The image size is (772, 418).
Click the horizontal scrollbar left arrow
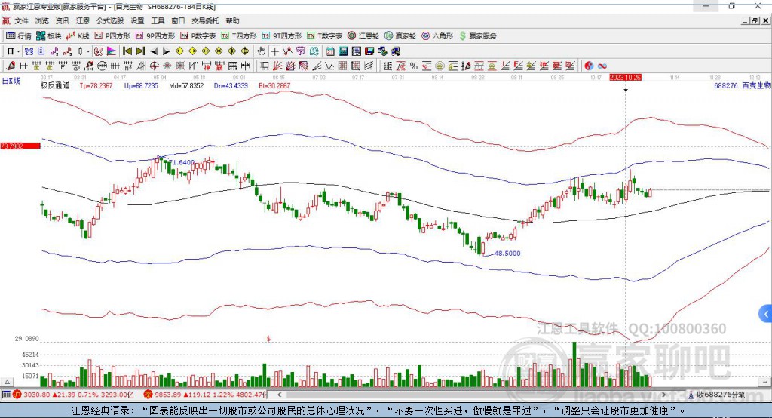[x=280, y=395]
